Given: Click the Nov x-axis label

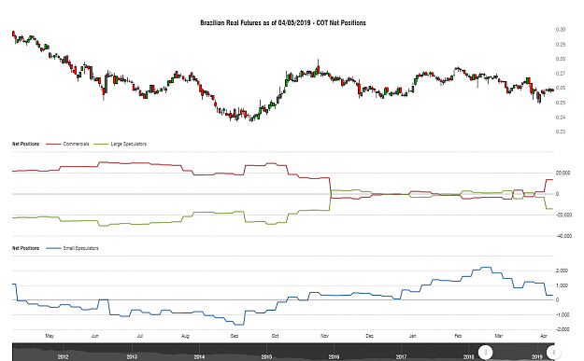Looking at the screenshot, I should click(324, 336).
